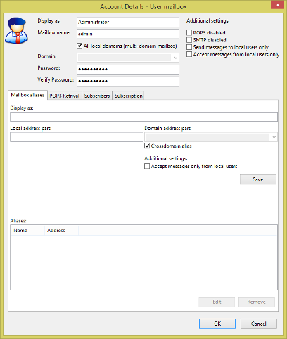Viewport: 287px width, 339px height.
Task: Focus the Mailbox name field
Action: tap(128, 34)
